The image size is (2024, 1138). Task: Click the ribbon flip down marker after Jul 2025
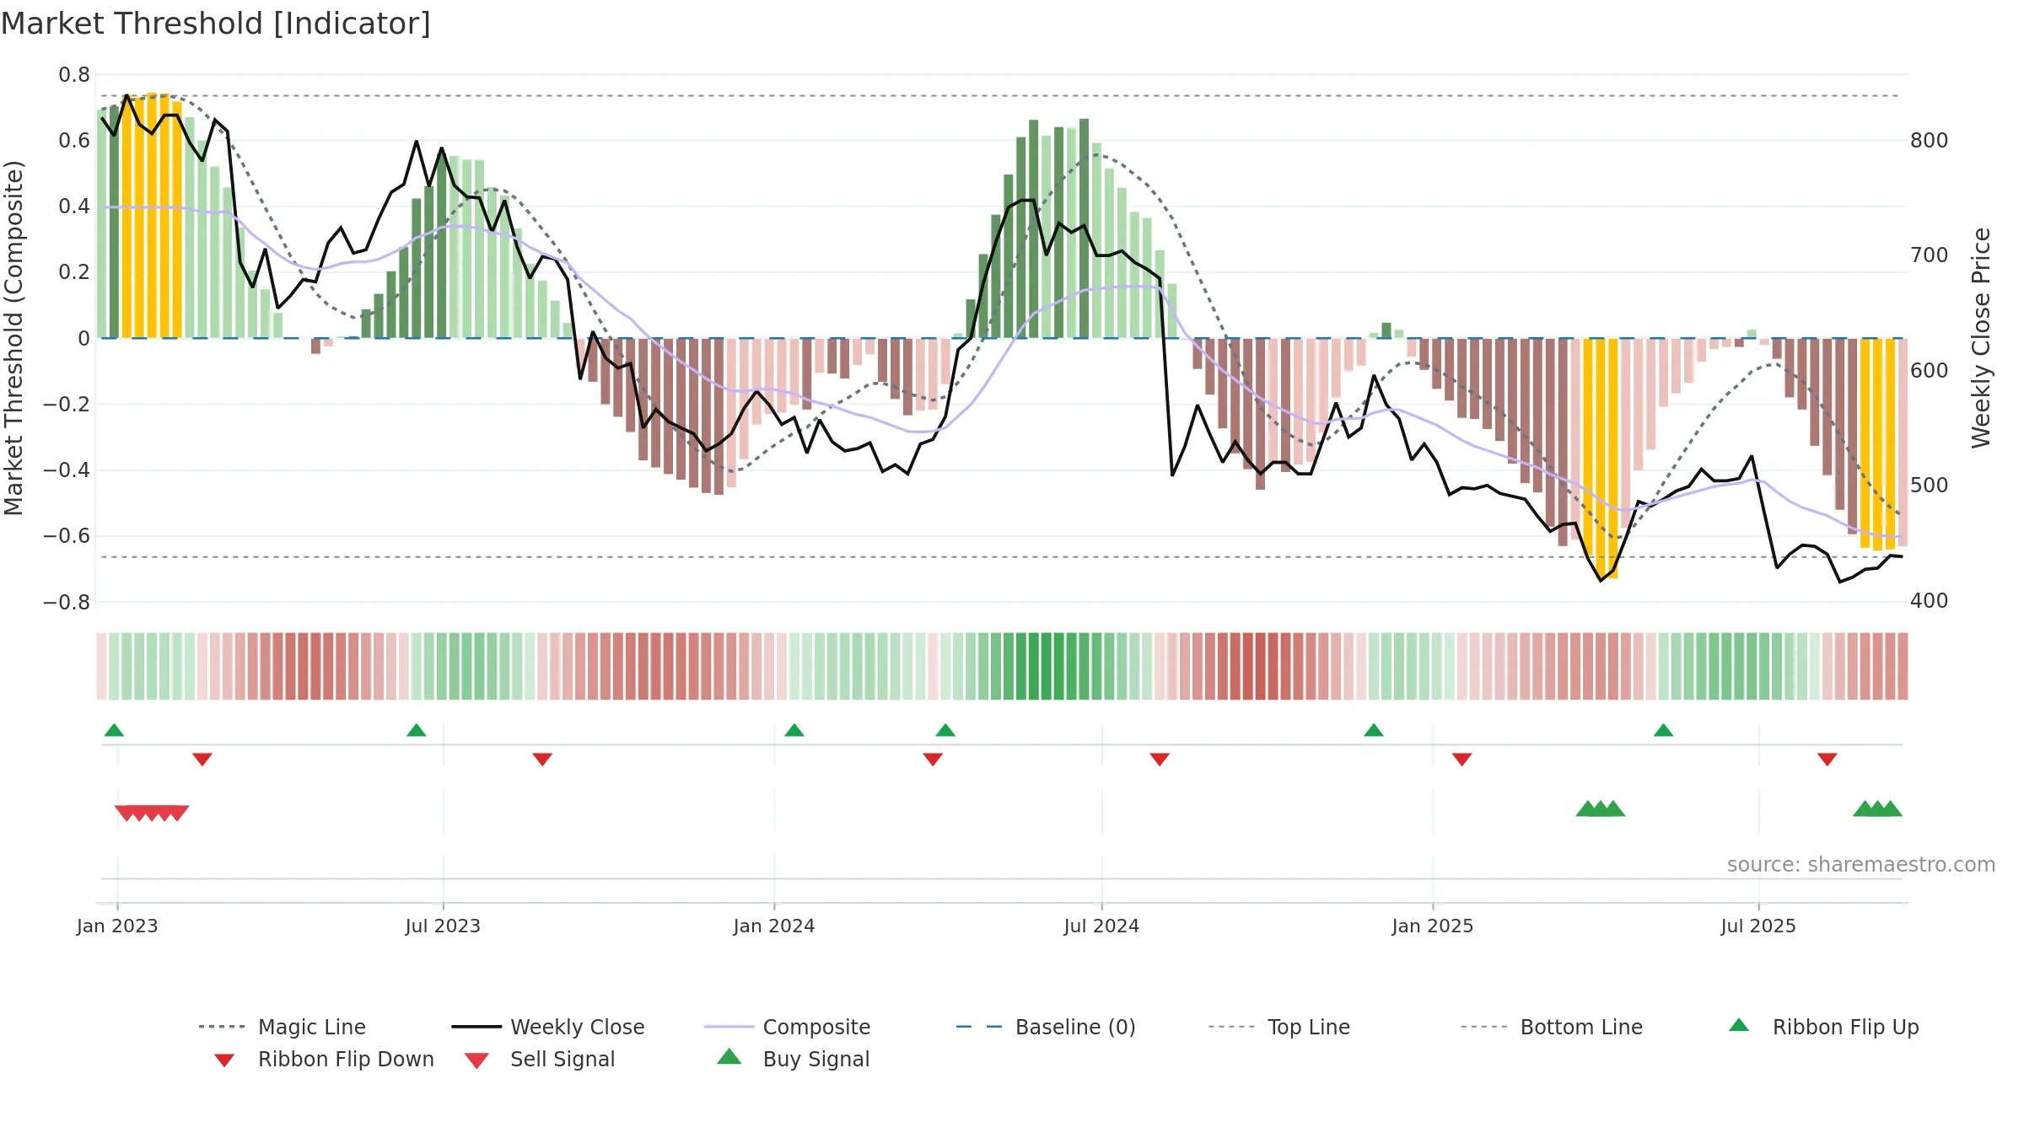pyautogui.click(x=1828, y=760)
